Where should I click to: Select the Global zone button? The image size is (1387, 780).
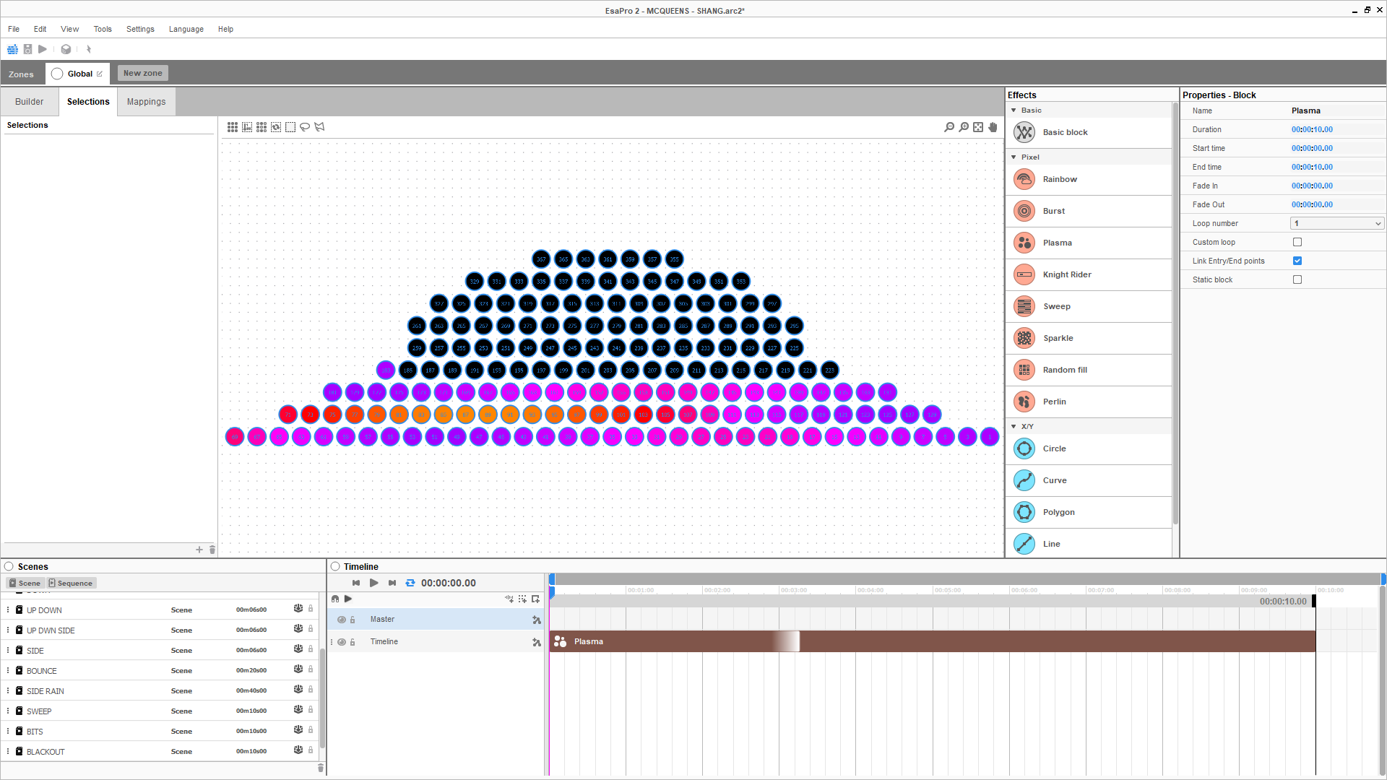pyautogui.click(x=77, y=74)
